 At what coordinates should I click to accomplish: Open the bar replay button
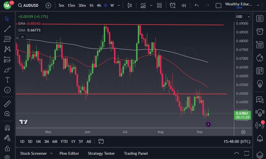(184, 5)
